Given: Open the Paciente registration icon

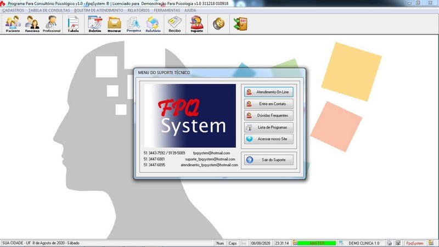Looking at the screenshot, I should pos(13,24).
